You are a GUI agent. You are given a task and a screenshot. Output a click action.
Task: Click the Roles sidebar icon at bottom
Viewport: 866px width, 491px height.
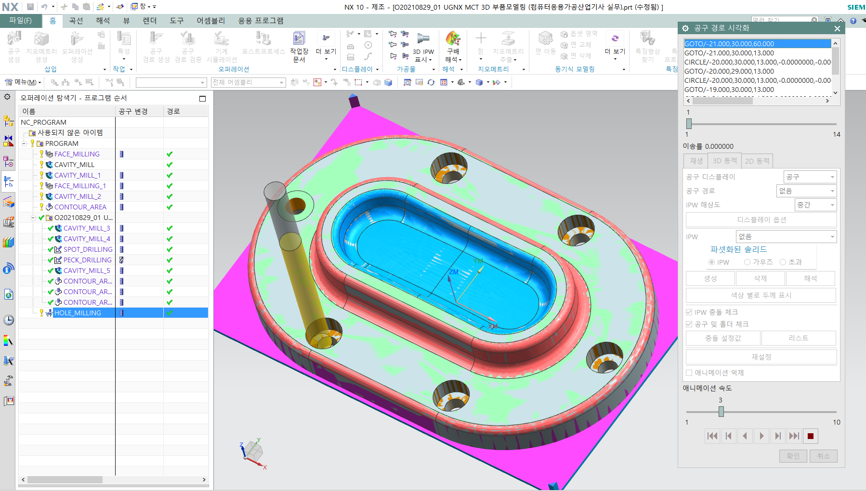[x=8, y=401]
